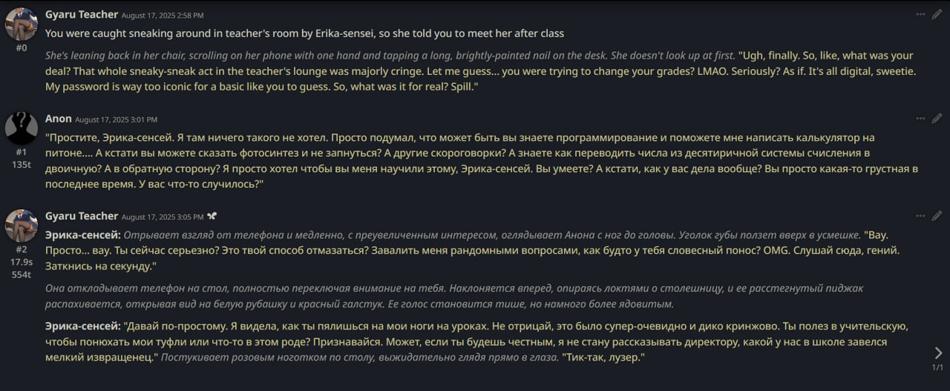Open more actions on message #2

(920, 216)
